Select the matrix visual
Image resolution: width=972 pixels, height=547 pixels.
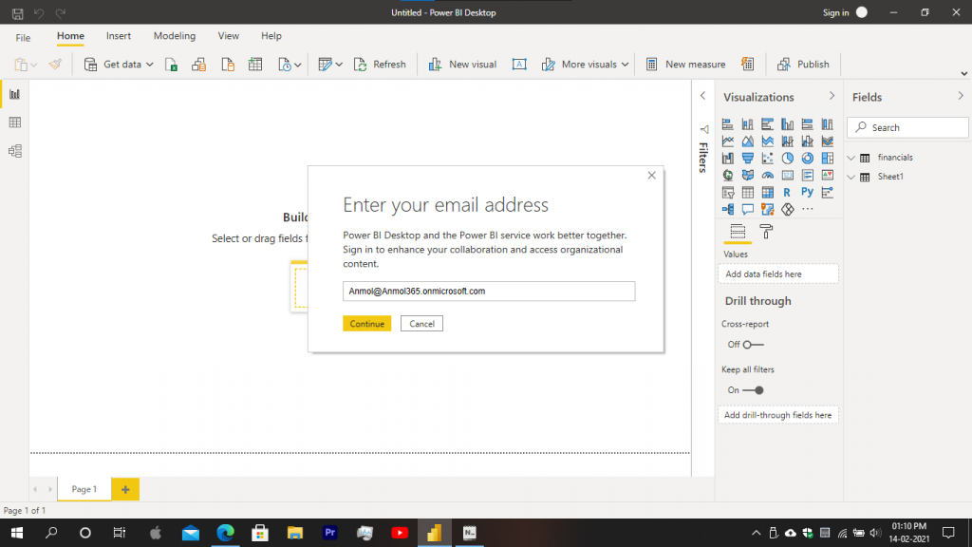(767, 192)
